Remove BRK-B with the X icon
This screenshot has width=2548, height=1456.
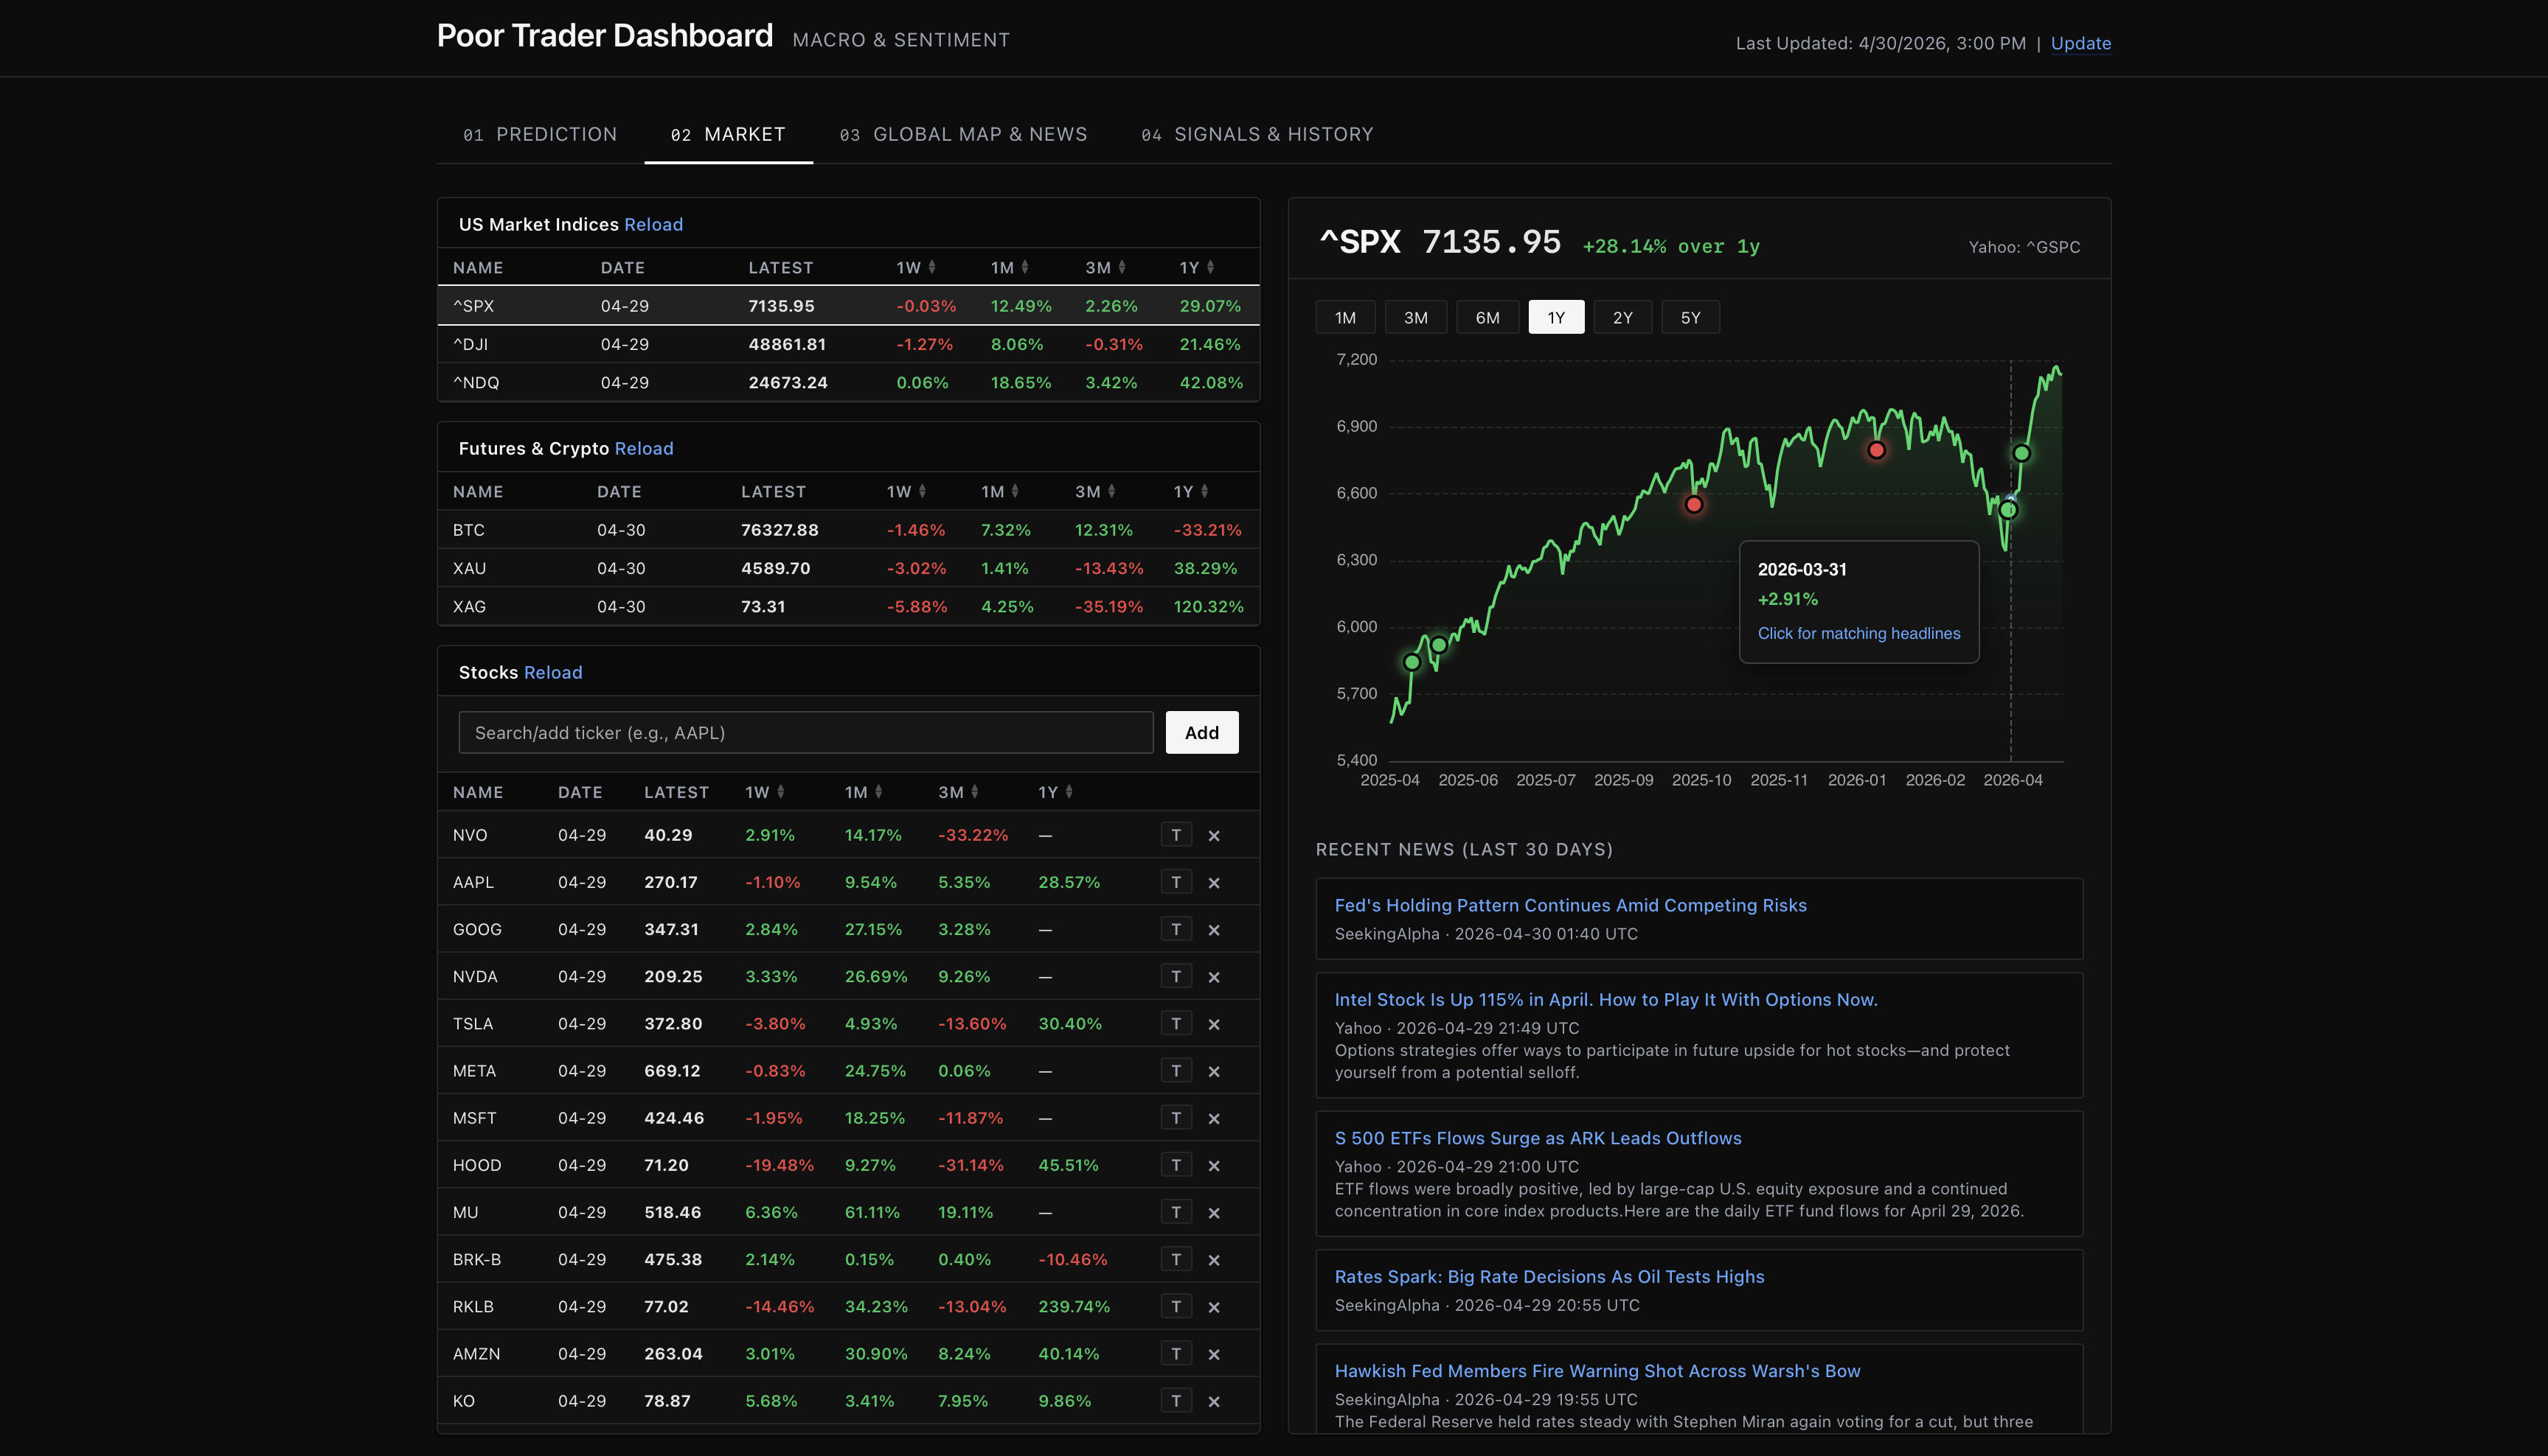tap(1214, 1259)
